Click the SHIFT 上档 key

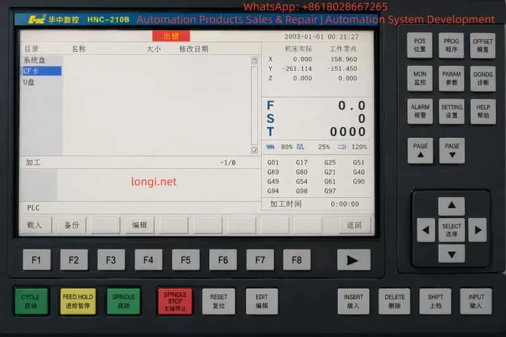[435, 301]
